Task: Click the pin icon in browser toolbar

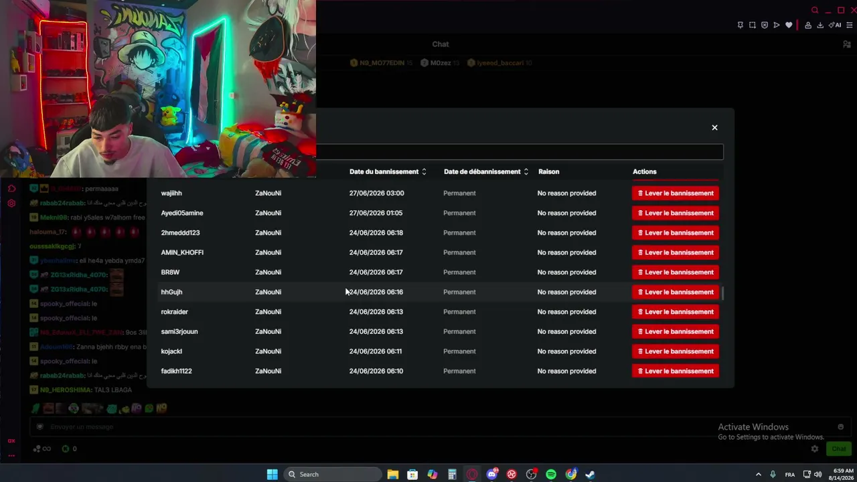Action: point(740,25)
